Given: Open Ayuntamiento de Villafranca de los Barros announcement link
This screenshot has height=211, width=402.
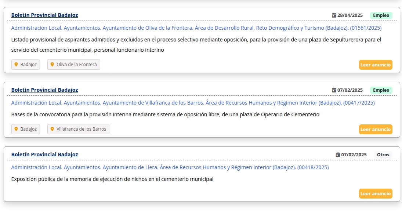Looking at the screenshot, I should pyautogui.click(x=193, y=103).
